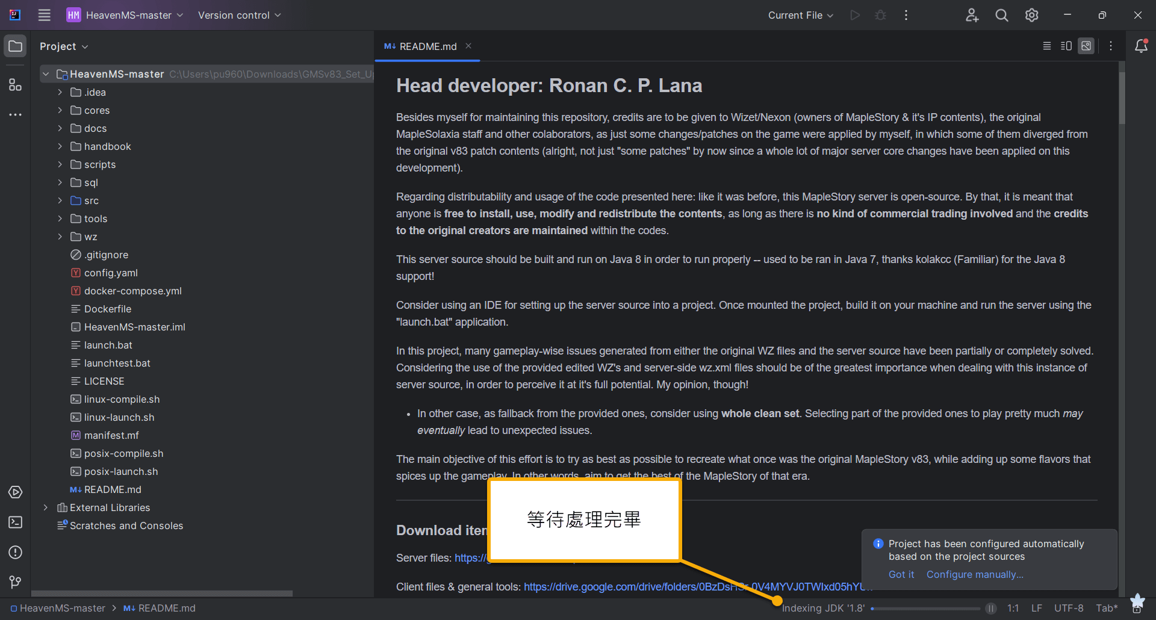Expand the wz folder
The image size is (1156, 620).
[60, 237]
